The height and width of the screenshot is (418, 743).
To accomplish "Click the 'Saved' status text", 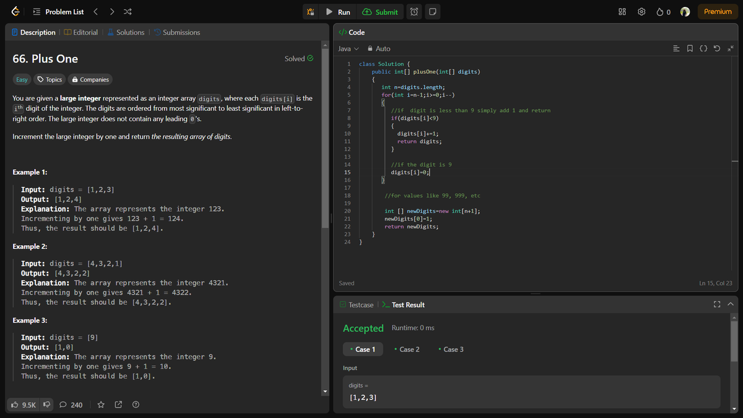I will coord(347,283).
